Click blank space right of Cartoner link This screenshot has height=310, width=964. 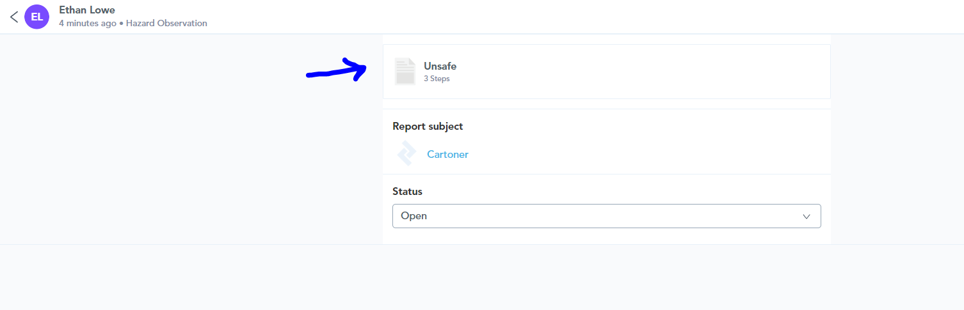point(640,155)
